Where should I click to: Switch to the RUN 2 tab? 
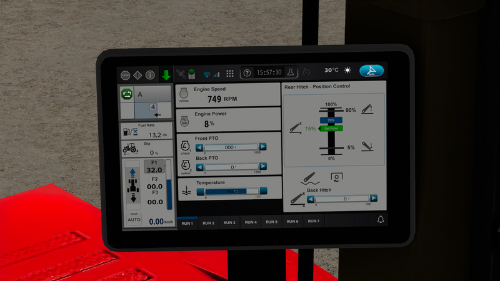pos(208,222)
